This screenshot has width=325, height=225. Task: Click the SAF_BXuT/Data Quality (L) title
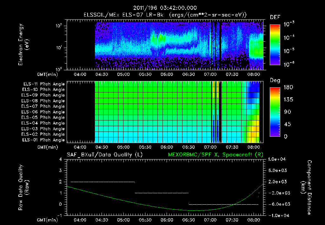pyautogui.click(x=105, y=155)
